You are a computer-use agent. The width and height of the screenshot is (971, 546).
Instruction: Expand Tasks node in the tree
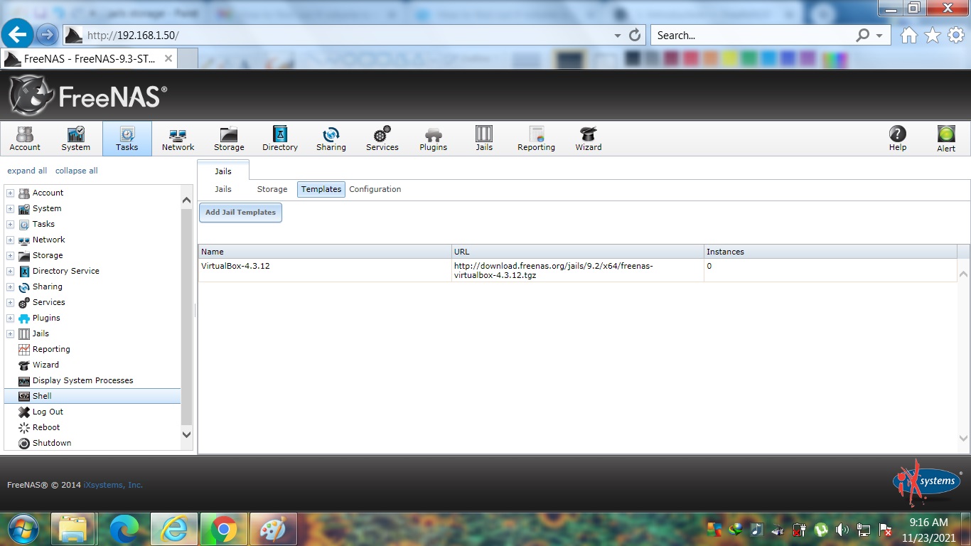[x=11, y=224]
